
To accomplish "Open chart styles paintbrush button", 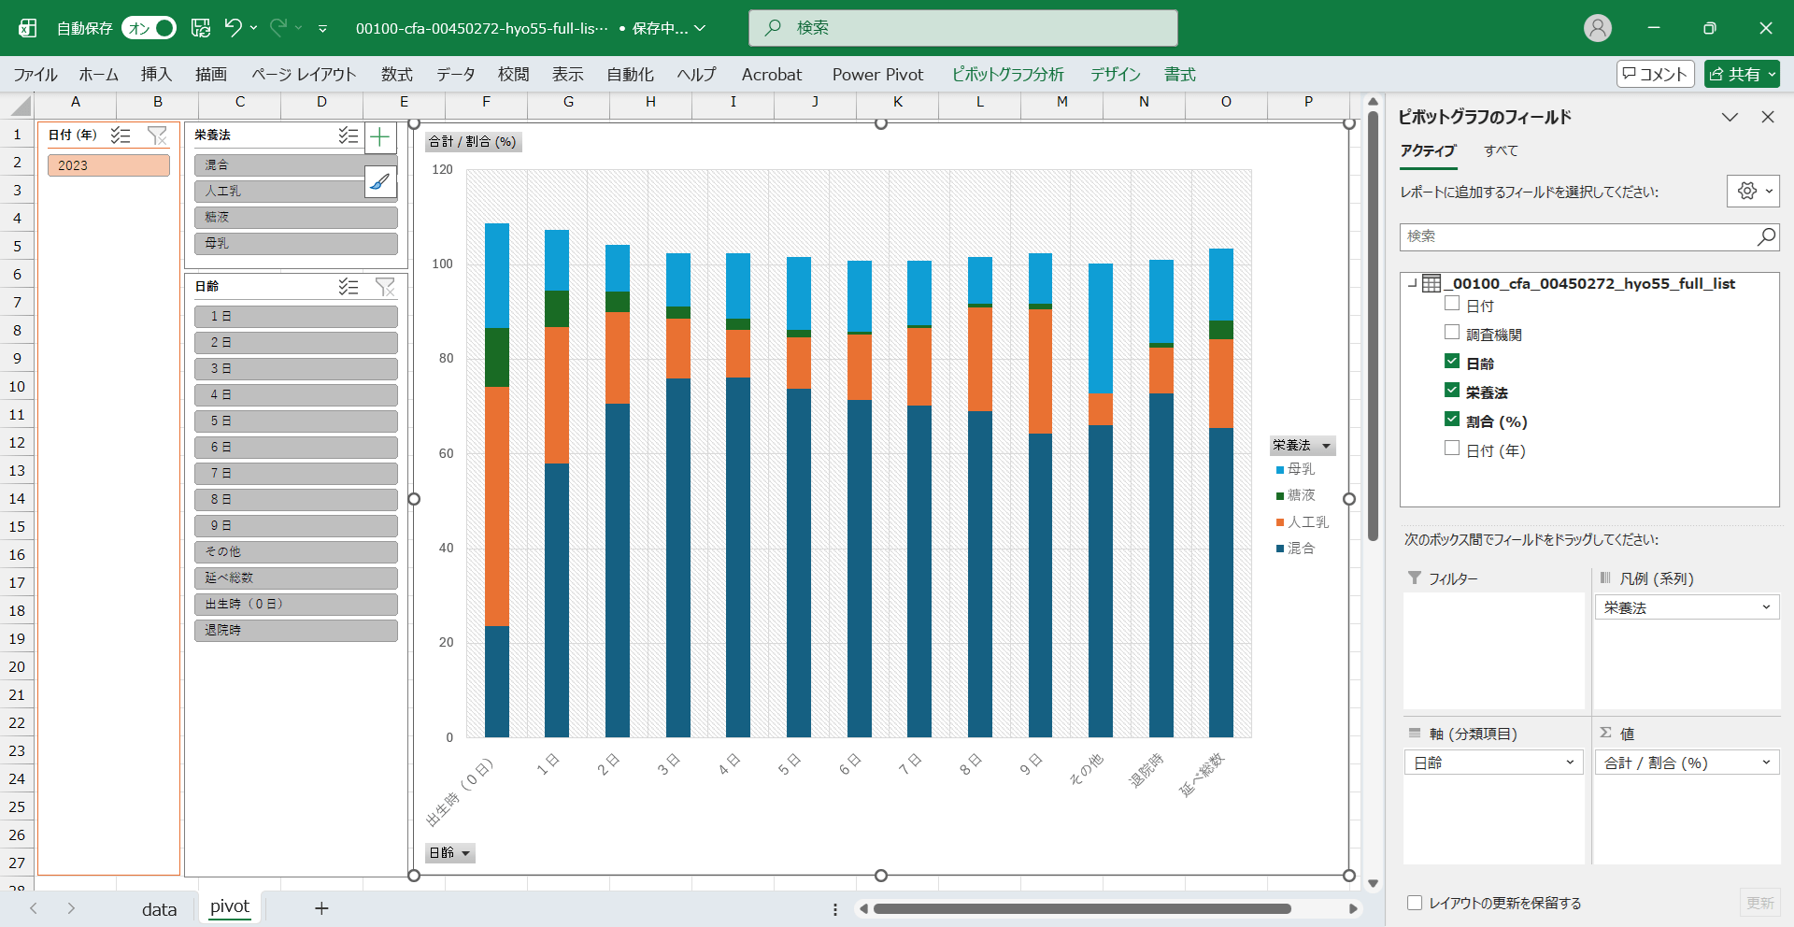I will (x=379, y=181).
